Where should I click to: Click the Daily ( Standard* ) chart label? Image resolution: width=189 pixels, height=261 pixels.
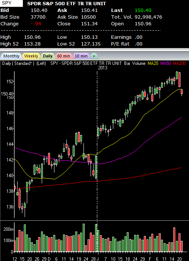coord(18,63)
